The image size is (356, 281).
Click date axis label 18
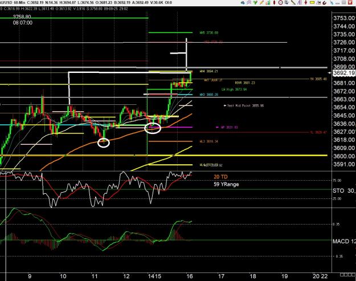coord(253,276)
